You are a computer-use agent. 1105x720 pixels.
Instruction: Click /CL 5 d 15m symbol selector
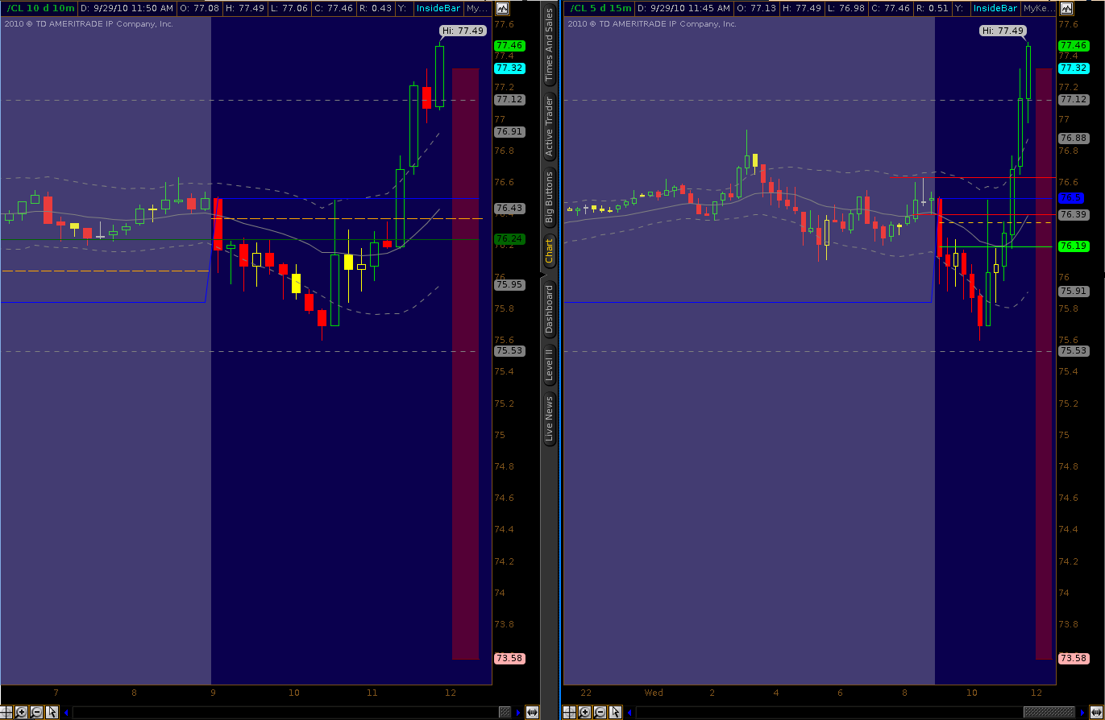(600, 8)
